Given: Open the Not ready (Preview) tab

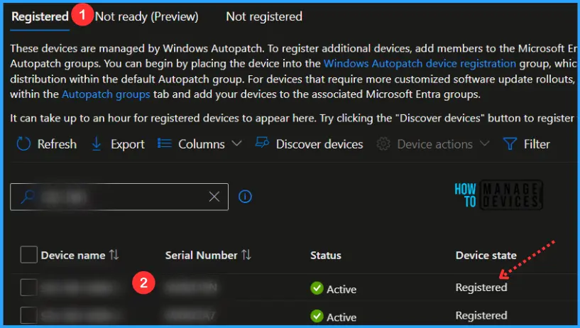Looking at the screenshot, I should [147, 16].
